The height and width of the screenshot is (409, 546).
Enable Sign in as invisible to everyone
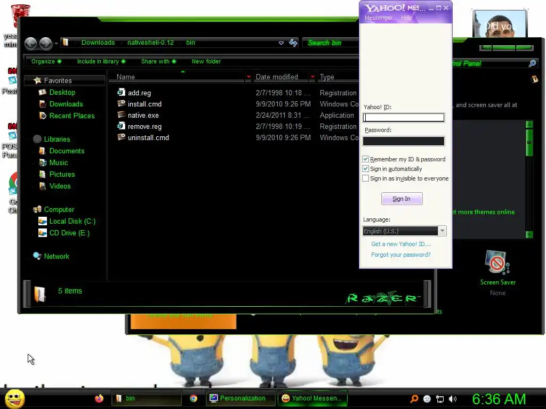coord(365,178)
